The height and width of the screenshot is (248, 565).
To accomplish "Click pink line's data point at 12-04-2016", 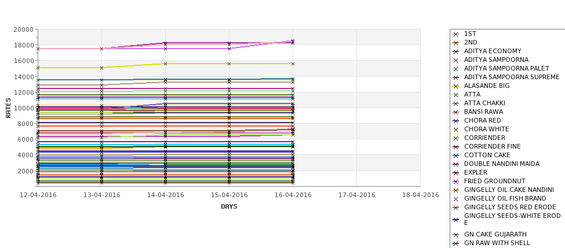I will click(38, 49).
